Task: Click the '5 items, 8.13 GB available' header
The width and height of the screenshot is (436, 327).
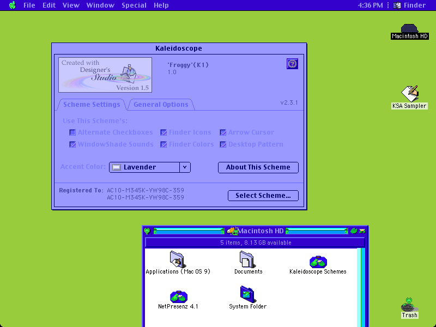Action: [256, 243]
